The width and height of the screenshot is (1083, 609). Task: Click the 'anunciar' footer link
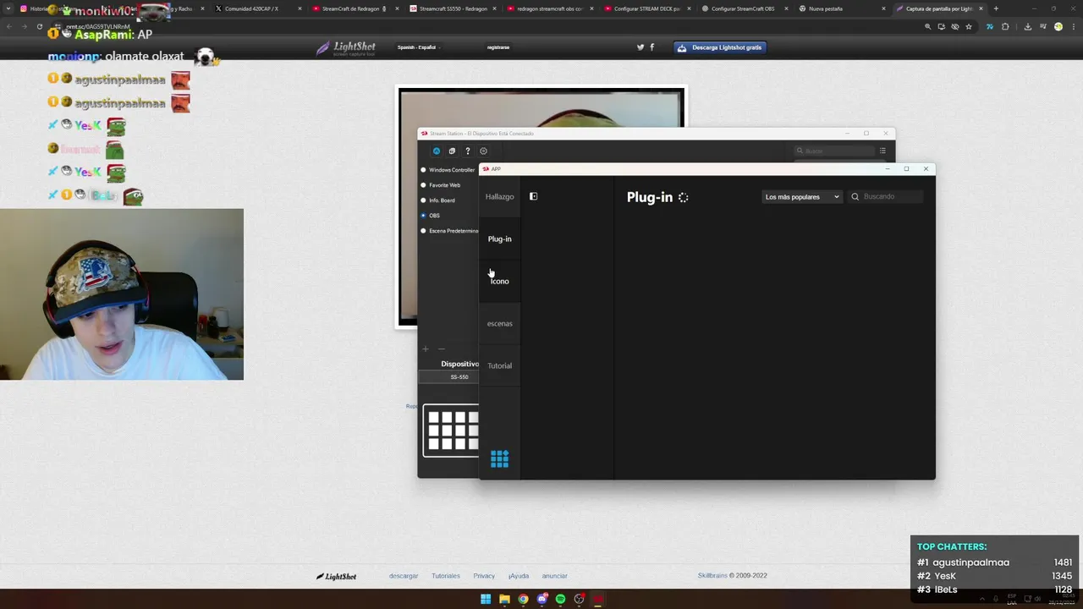(555, 576)
